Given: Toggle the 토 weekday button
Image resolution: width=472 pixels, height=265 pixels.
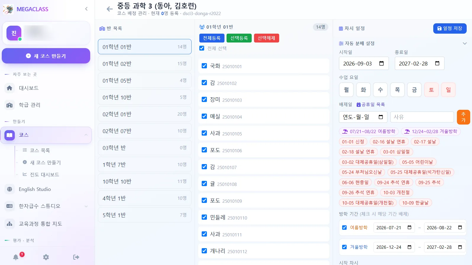Looking at the screenshot, I should [x=431, y=90].
